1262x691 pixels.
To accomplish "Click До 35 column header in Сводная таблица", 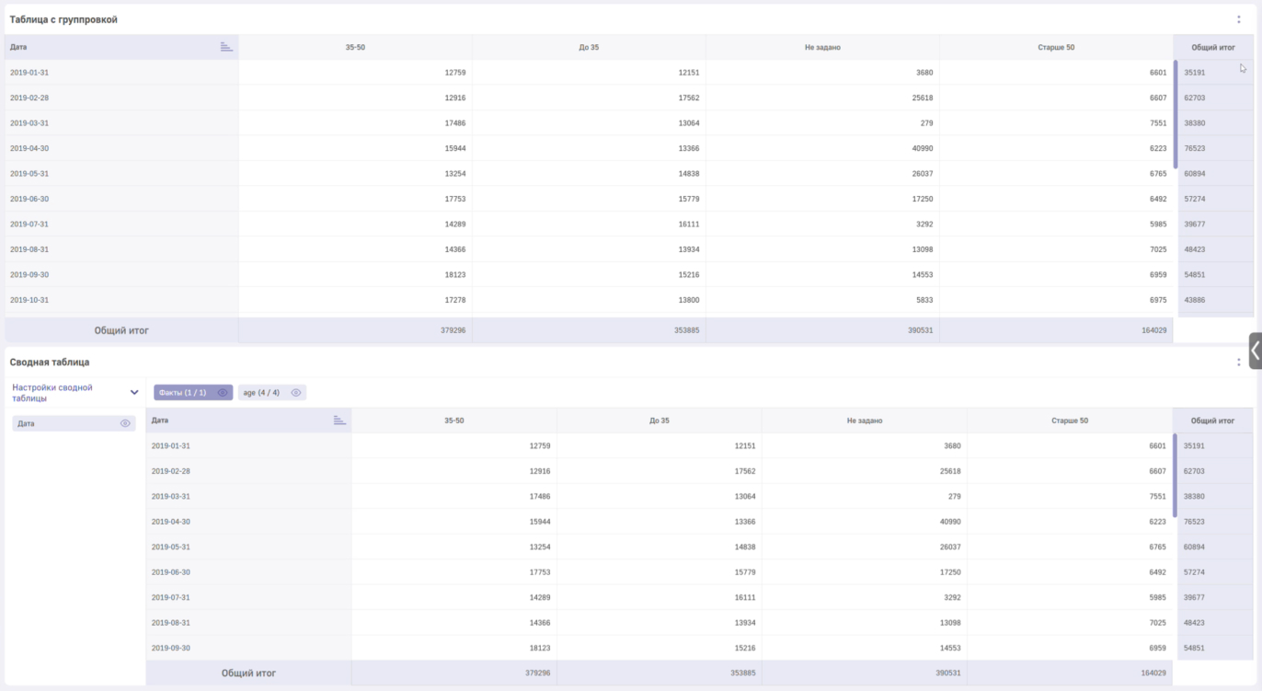I will pyautogui.click(x=660, y=420).
